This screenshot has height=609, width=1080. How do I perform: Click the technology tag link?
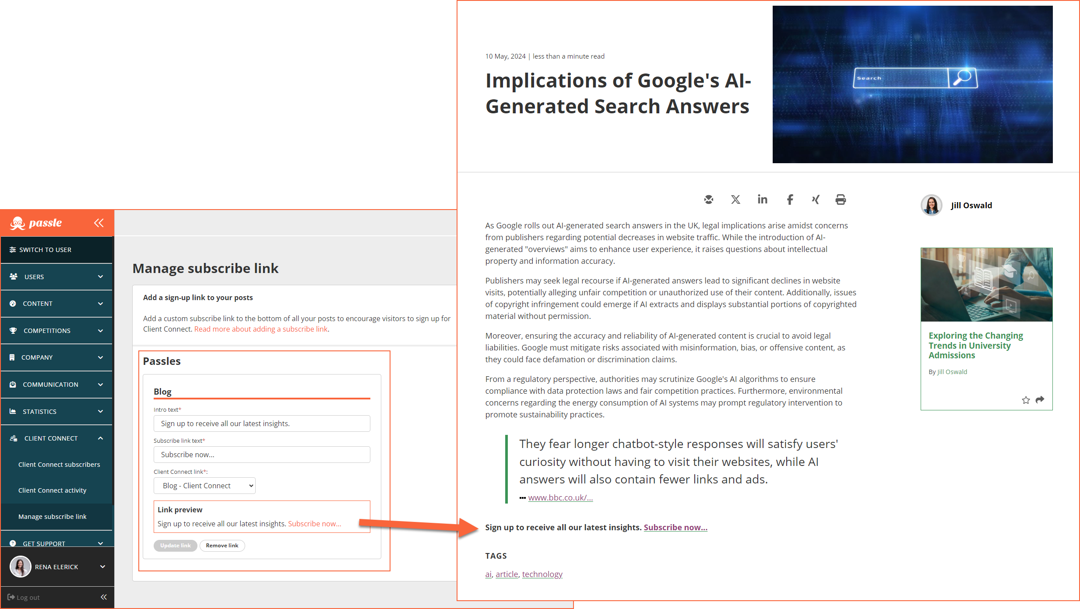pos(542,574)
